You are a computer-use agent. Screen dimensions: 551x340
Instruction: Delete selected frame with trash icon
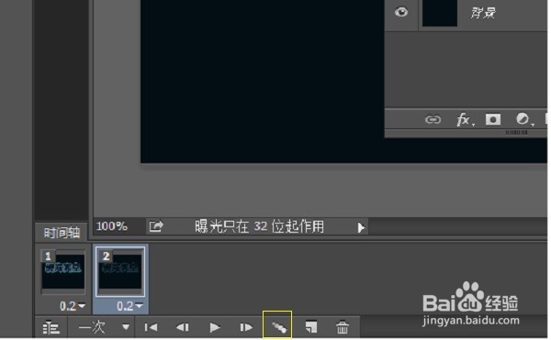point(343,328)
